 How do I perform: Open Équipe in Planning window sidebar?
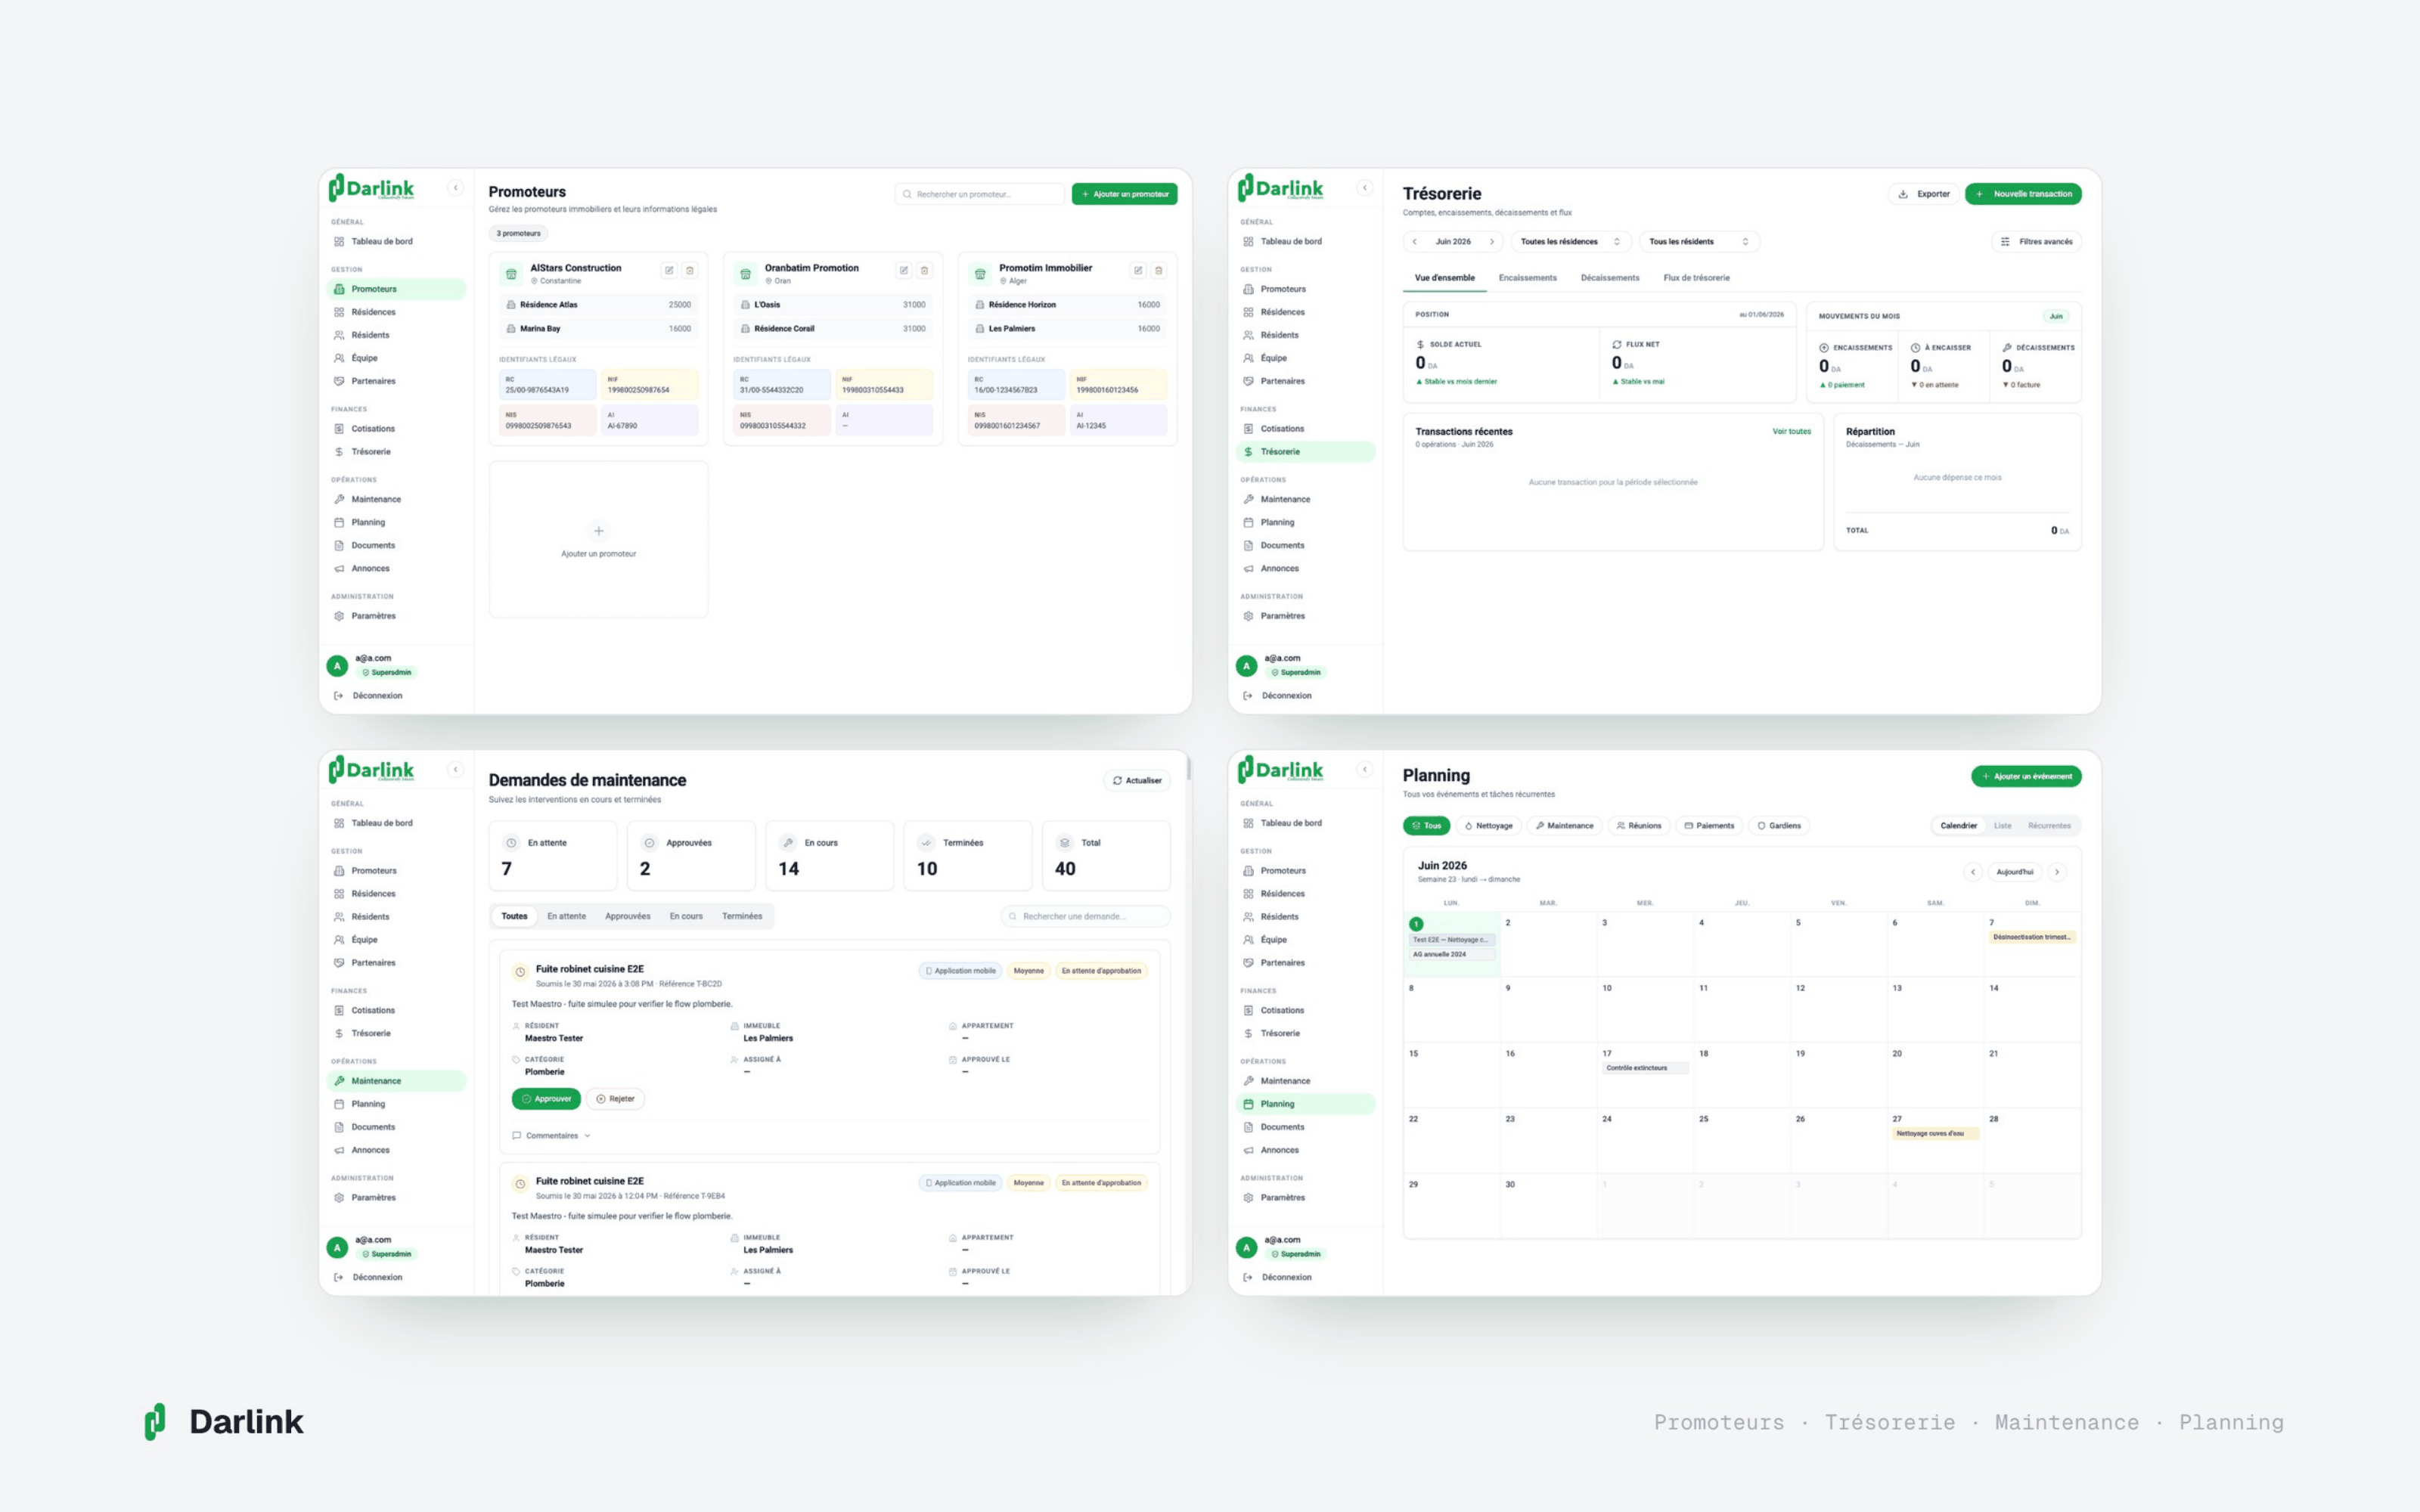tap(1305, 940)
